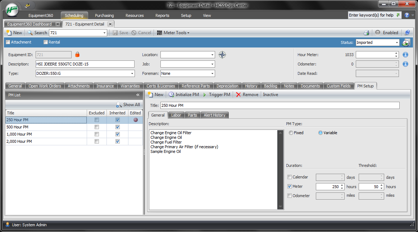
Task: Click the Odometer info icon
Action: [x=405, y=64]
